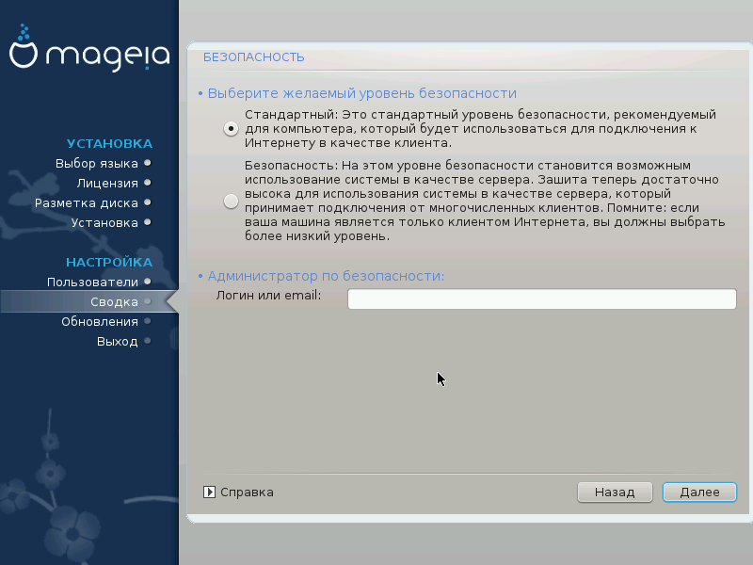
Task: Click the Разметка диска step in sidebar
Action: [x=87, y=202]
